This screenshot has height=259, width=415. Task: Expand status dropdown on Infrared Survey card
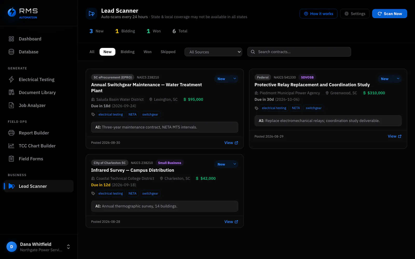click(226, 164)
